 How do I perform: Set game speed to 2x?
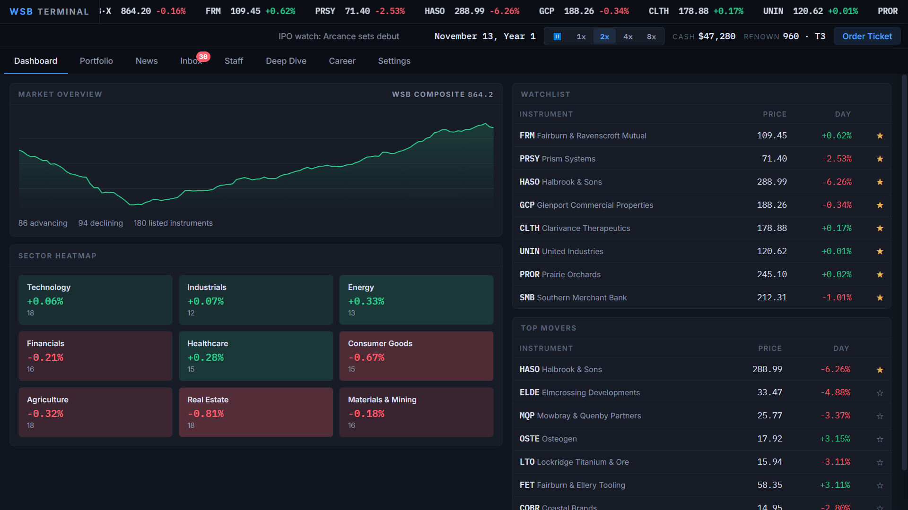(x=604, y=36)
